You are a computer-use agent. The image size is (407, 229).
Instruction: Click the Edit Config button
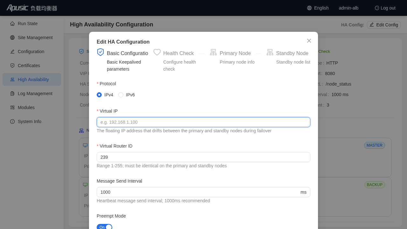click(384, 25)
